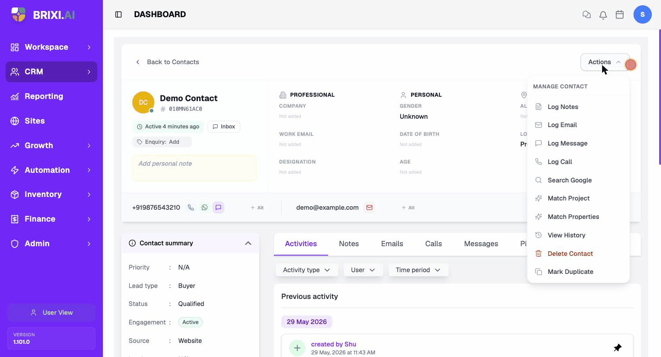Collapse the Contact summary panel
661x357 pixels.
coord(248,243)
